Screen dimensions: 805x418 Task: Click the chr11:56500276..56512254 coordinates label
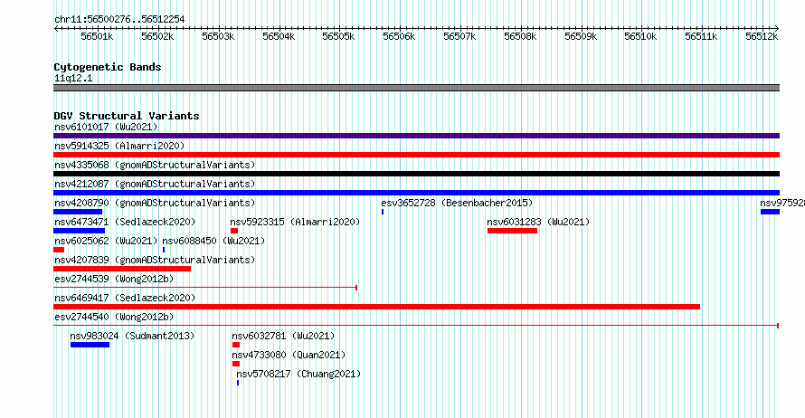point(119,19)
